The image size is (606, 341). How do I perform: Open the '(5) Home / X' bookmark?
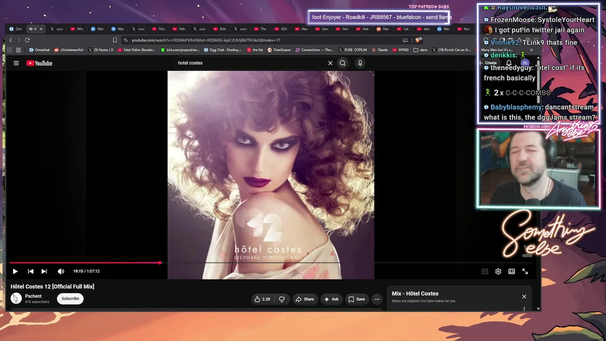100,50
